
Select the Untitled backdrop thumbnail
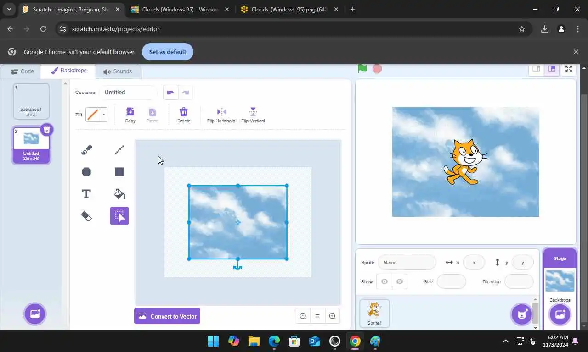point(31,145)
